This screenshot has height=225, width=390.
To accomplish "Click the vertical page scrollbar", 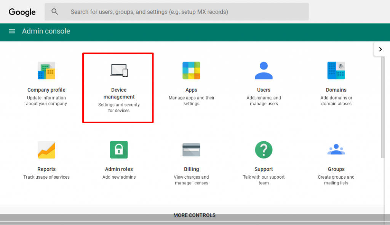I will pyautogui.click(x=383, y=107).
